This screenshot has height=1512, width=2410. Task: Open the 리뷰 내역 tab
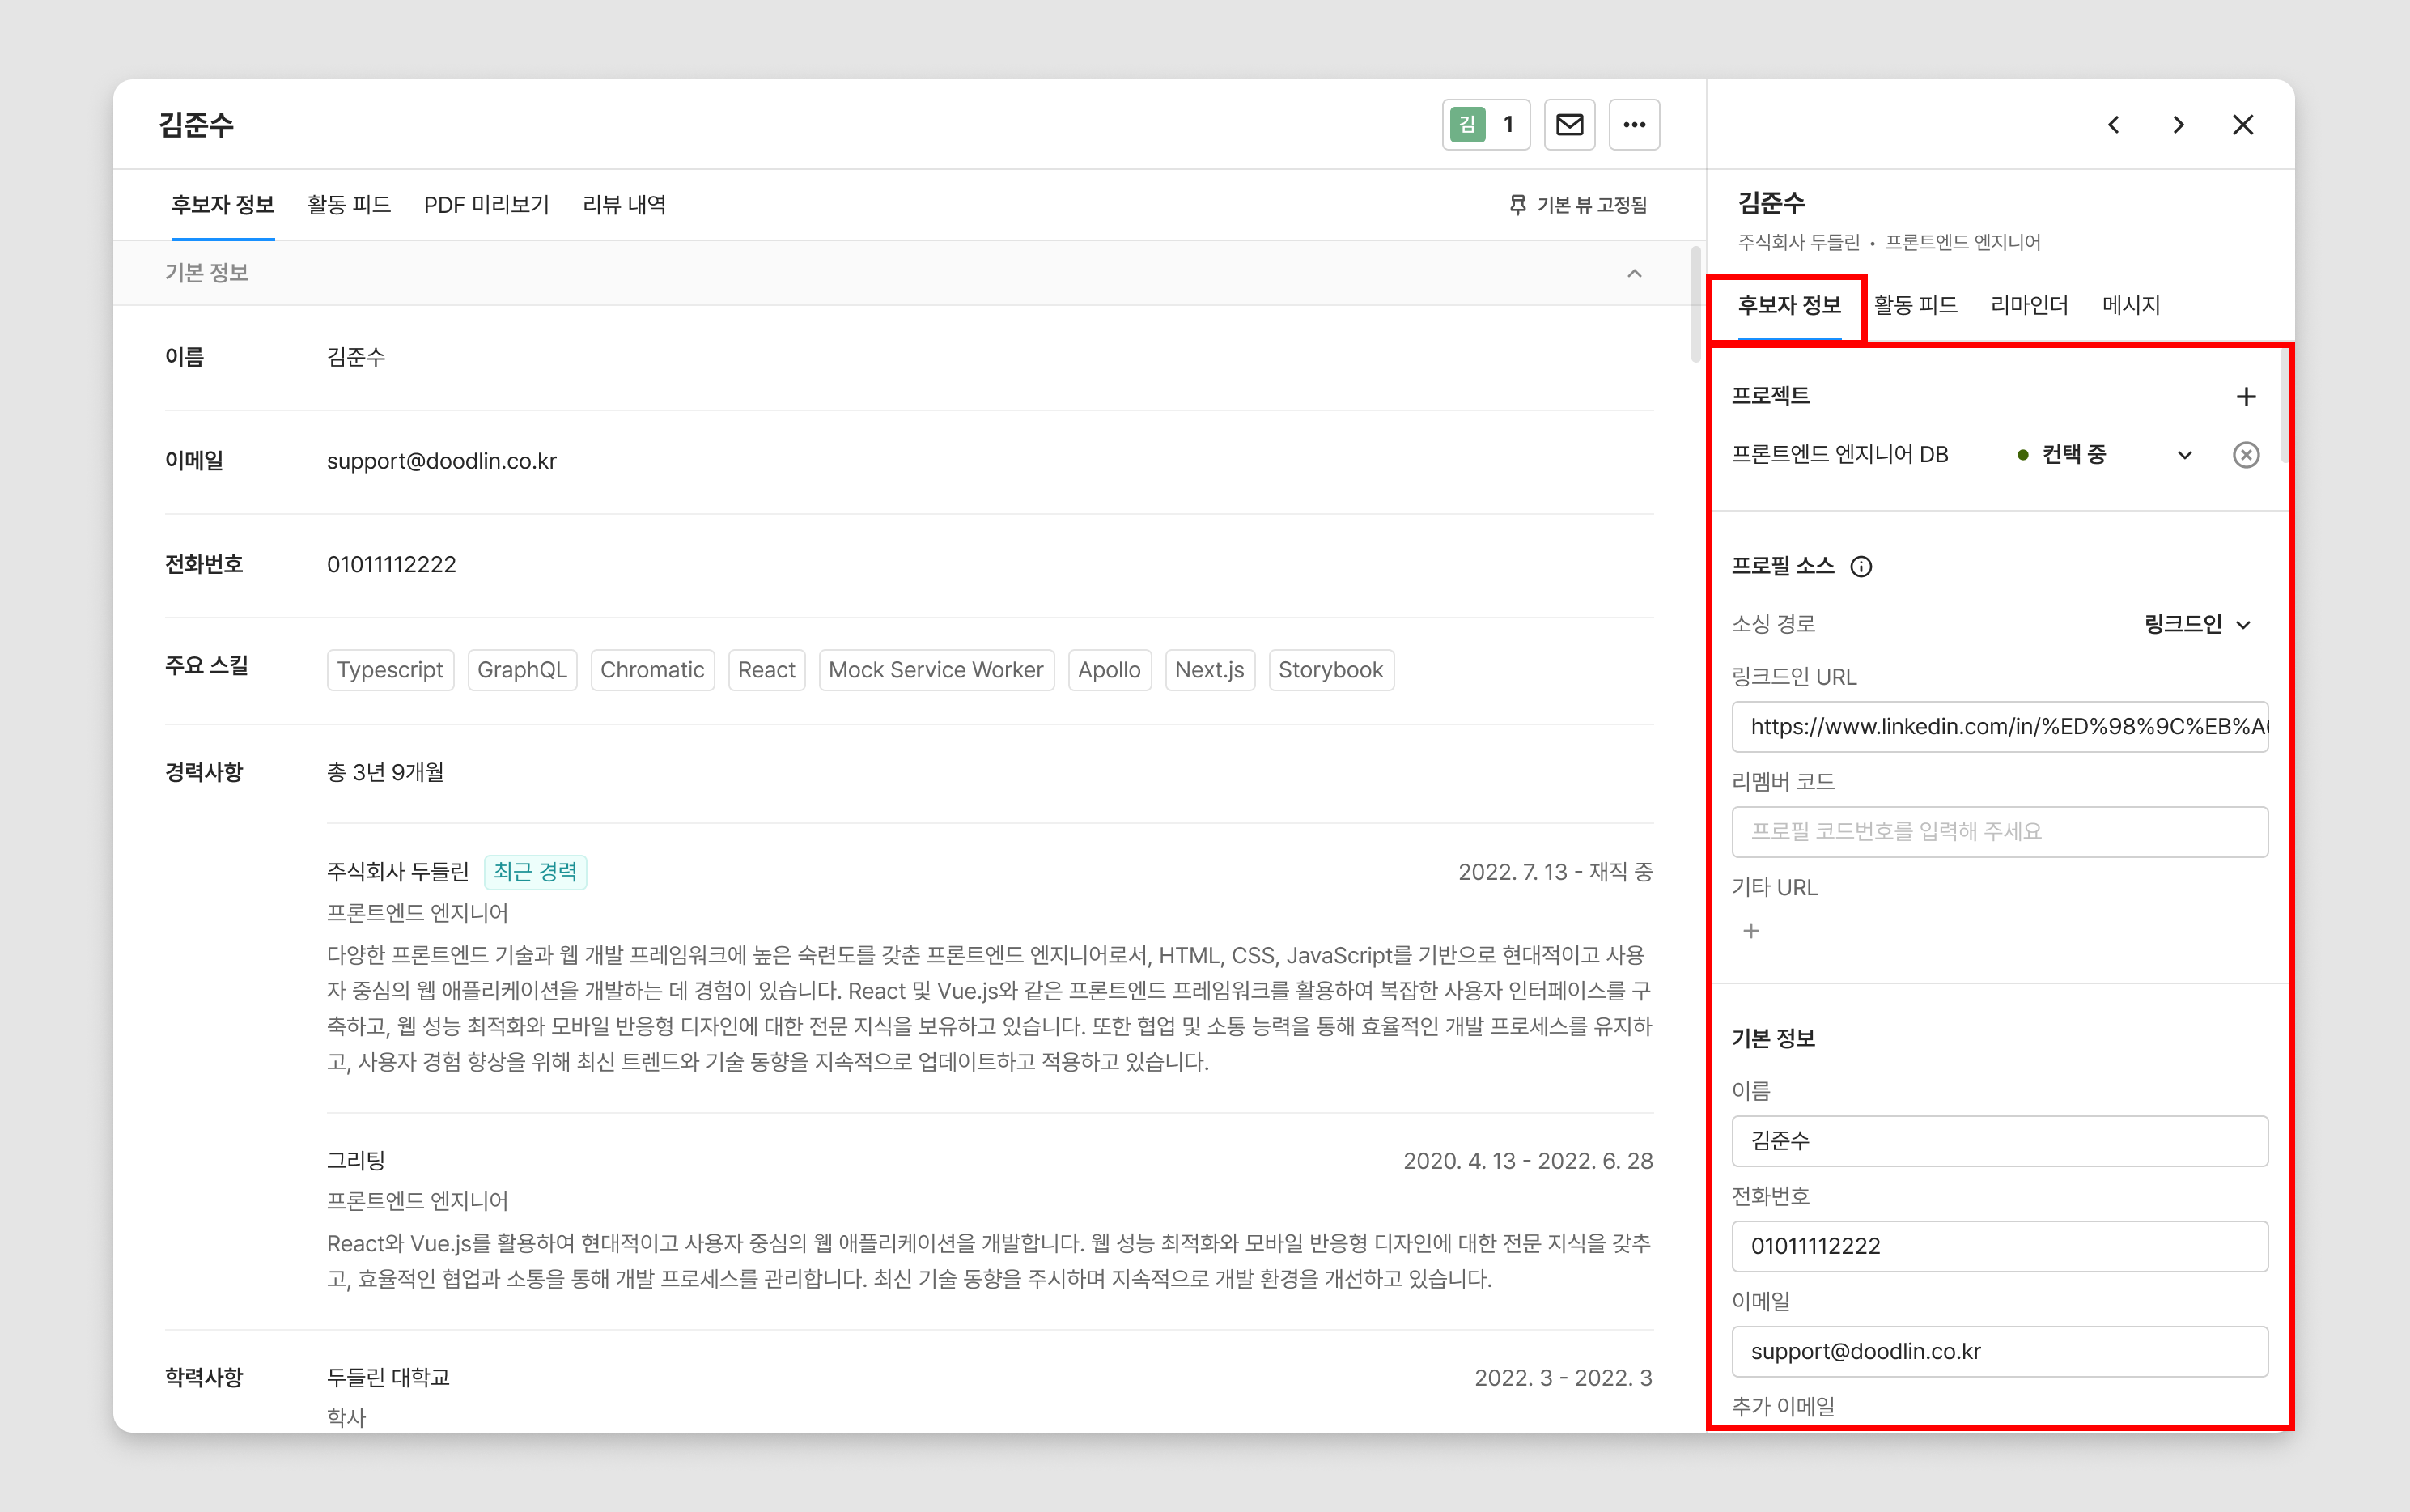[x=625, y=205]
